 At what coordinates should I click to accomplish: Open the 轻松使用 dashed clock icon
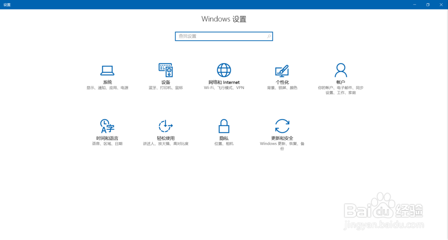click(x=166, y=126)
